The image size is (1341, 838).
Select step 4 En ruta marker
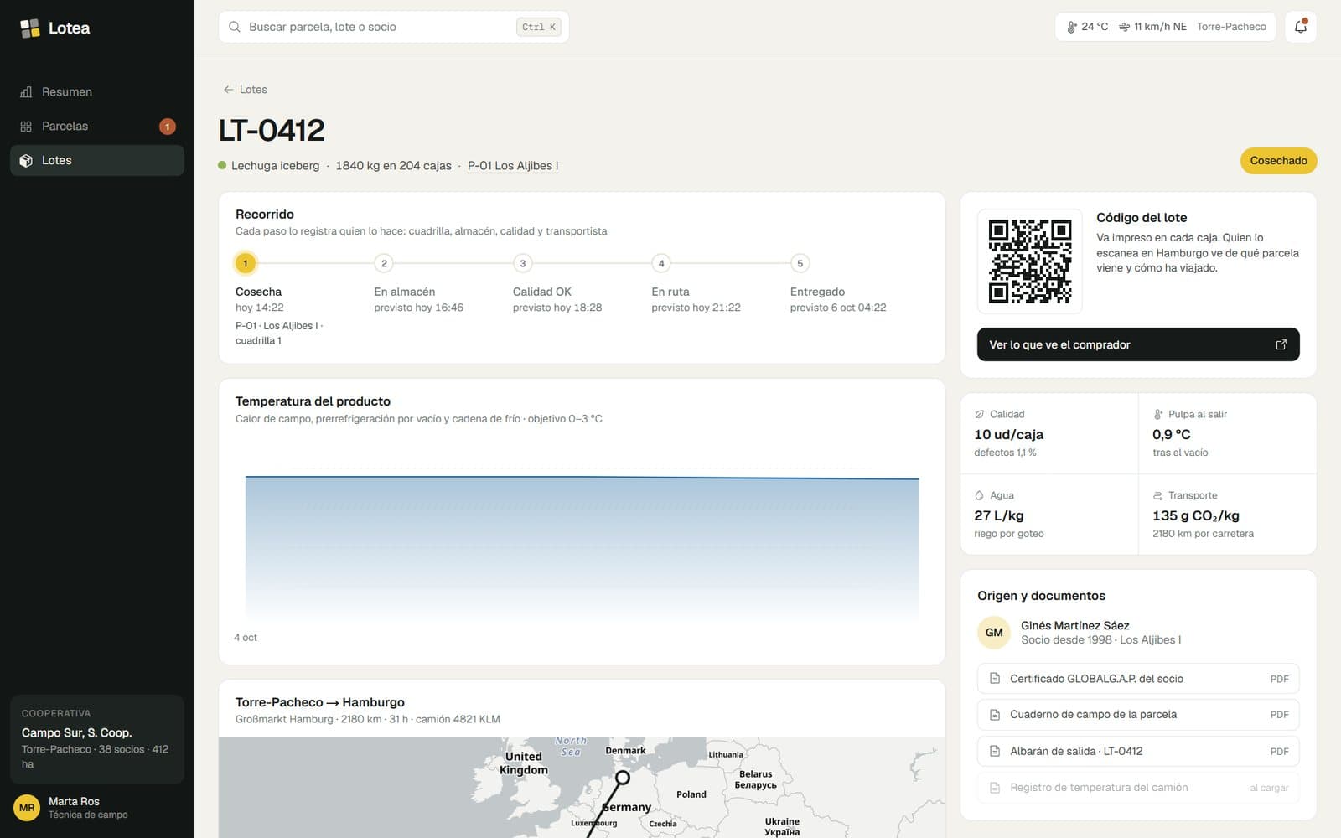point(661,263)
